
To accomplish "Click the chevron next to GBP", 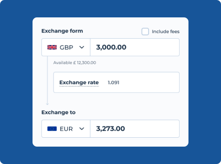I will click(82, 47).
